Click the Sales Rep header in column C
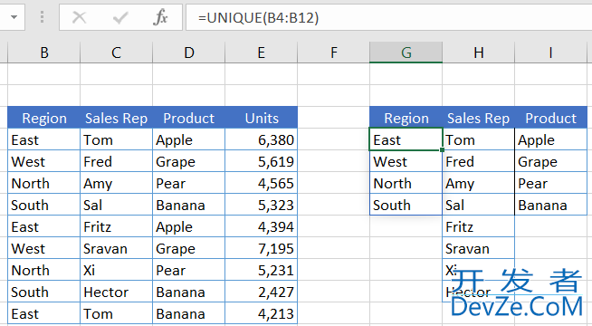Image resolution: width=592 pixels, height=326 pixels. click(116, 118)
